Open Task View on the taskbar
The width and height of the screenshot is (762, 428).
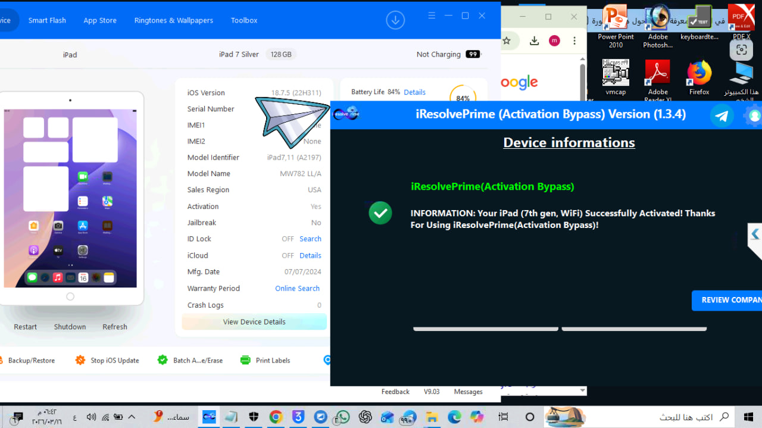point(504,417)
